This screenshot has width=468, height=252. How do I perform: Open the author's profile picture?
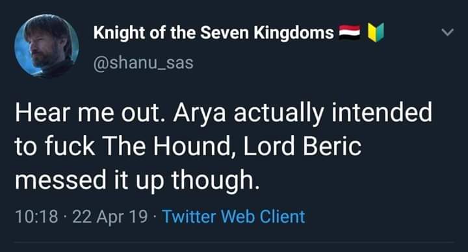click(47, 45)
